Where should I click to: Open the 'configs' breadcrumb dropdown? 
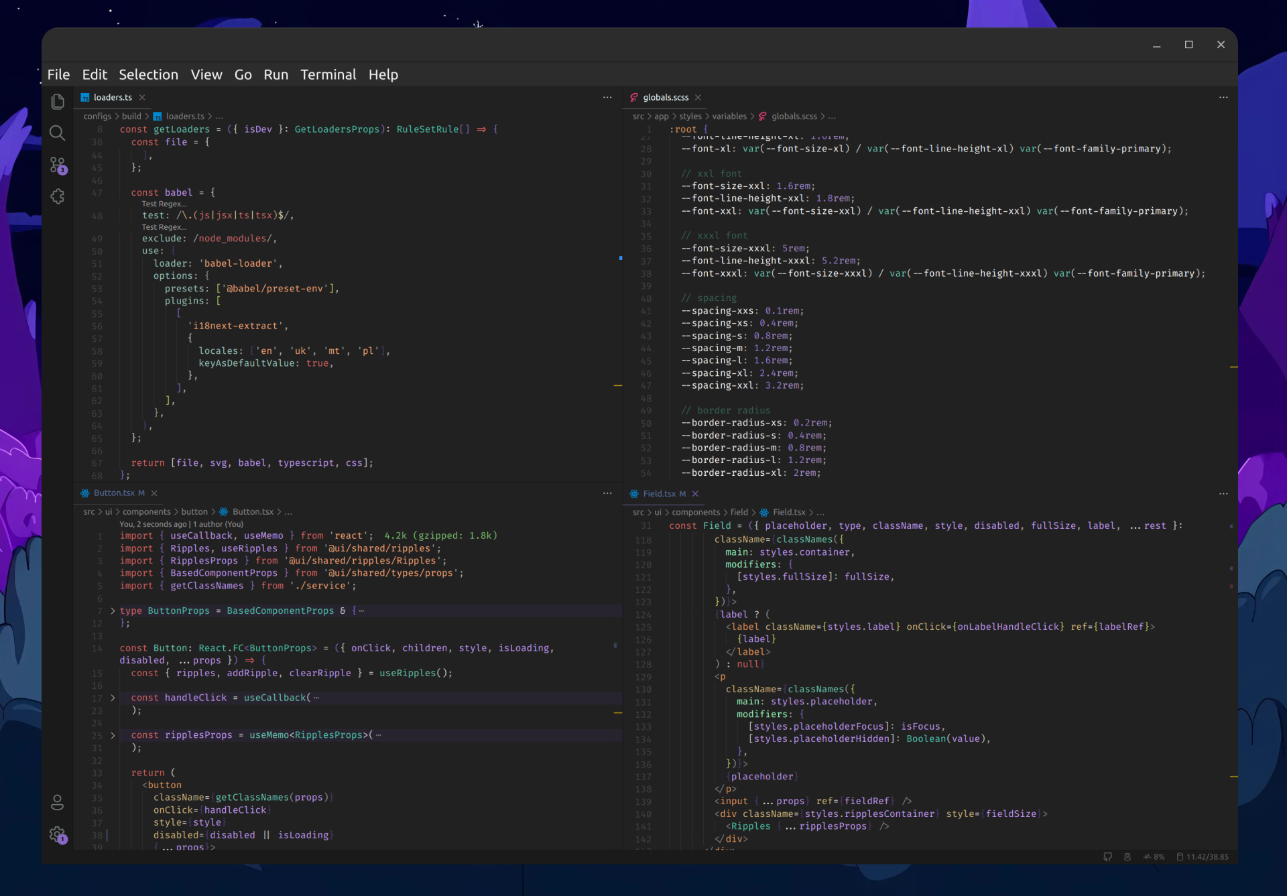[x=97, y=116]
